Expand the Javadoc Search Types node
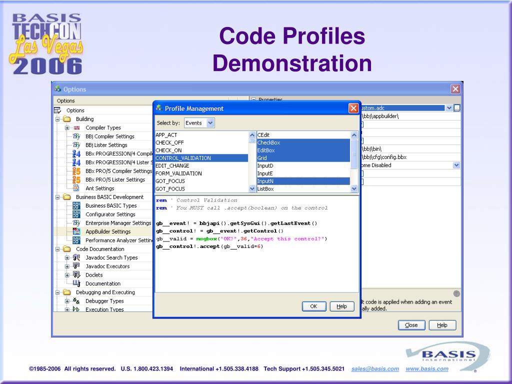The image size is (512, 384). (x=67, y=257)
